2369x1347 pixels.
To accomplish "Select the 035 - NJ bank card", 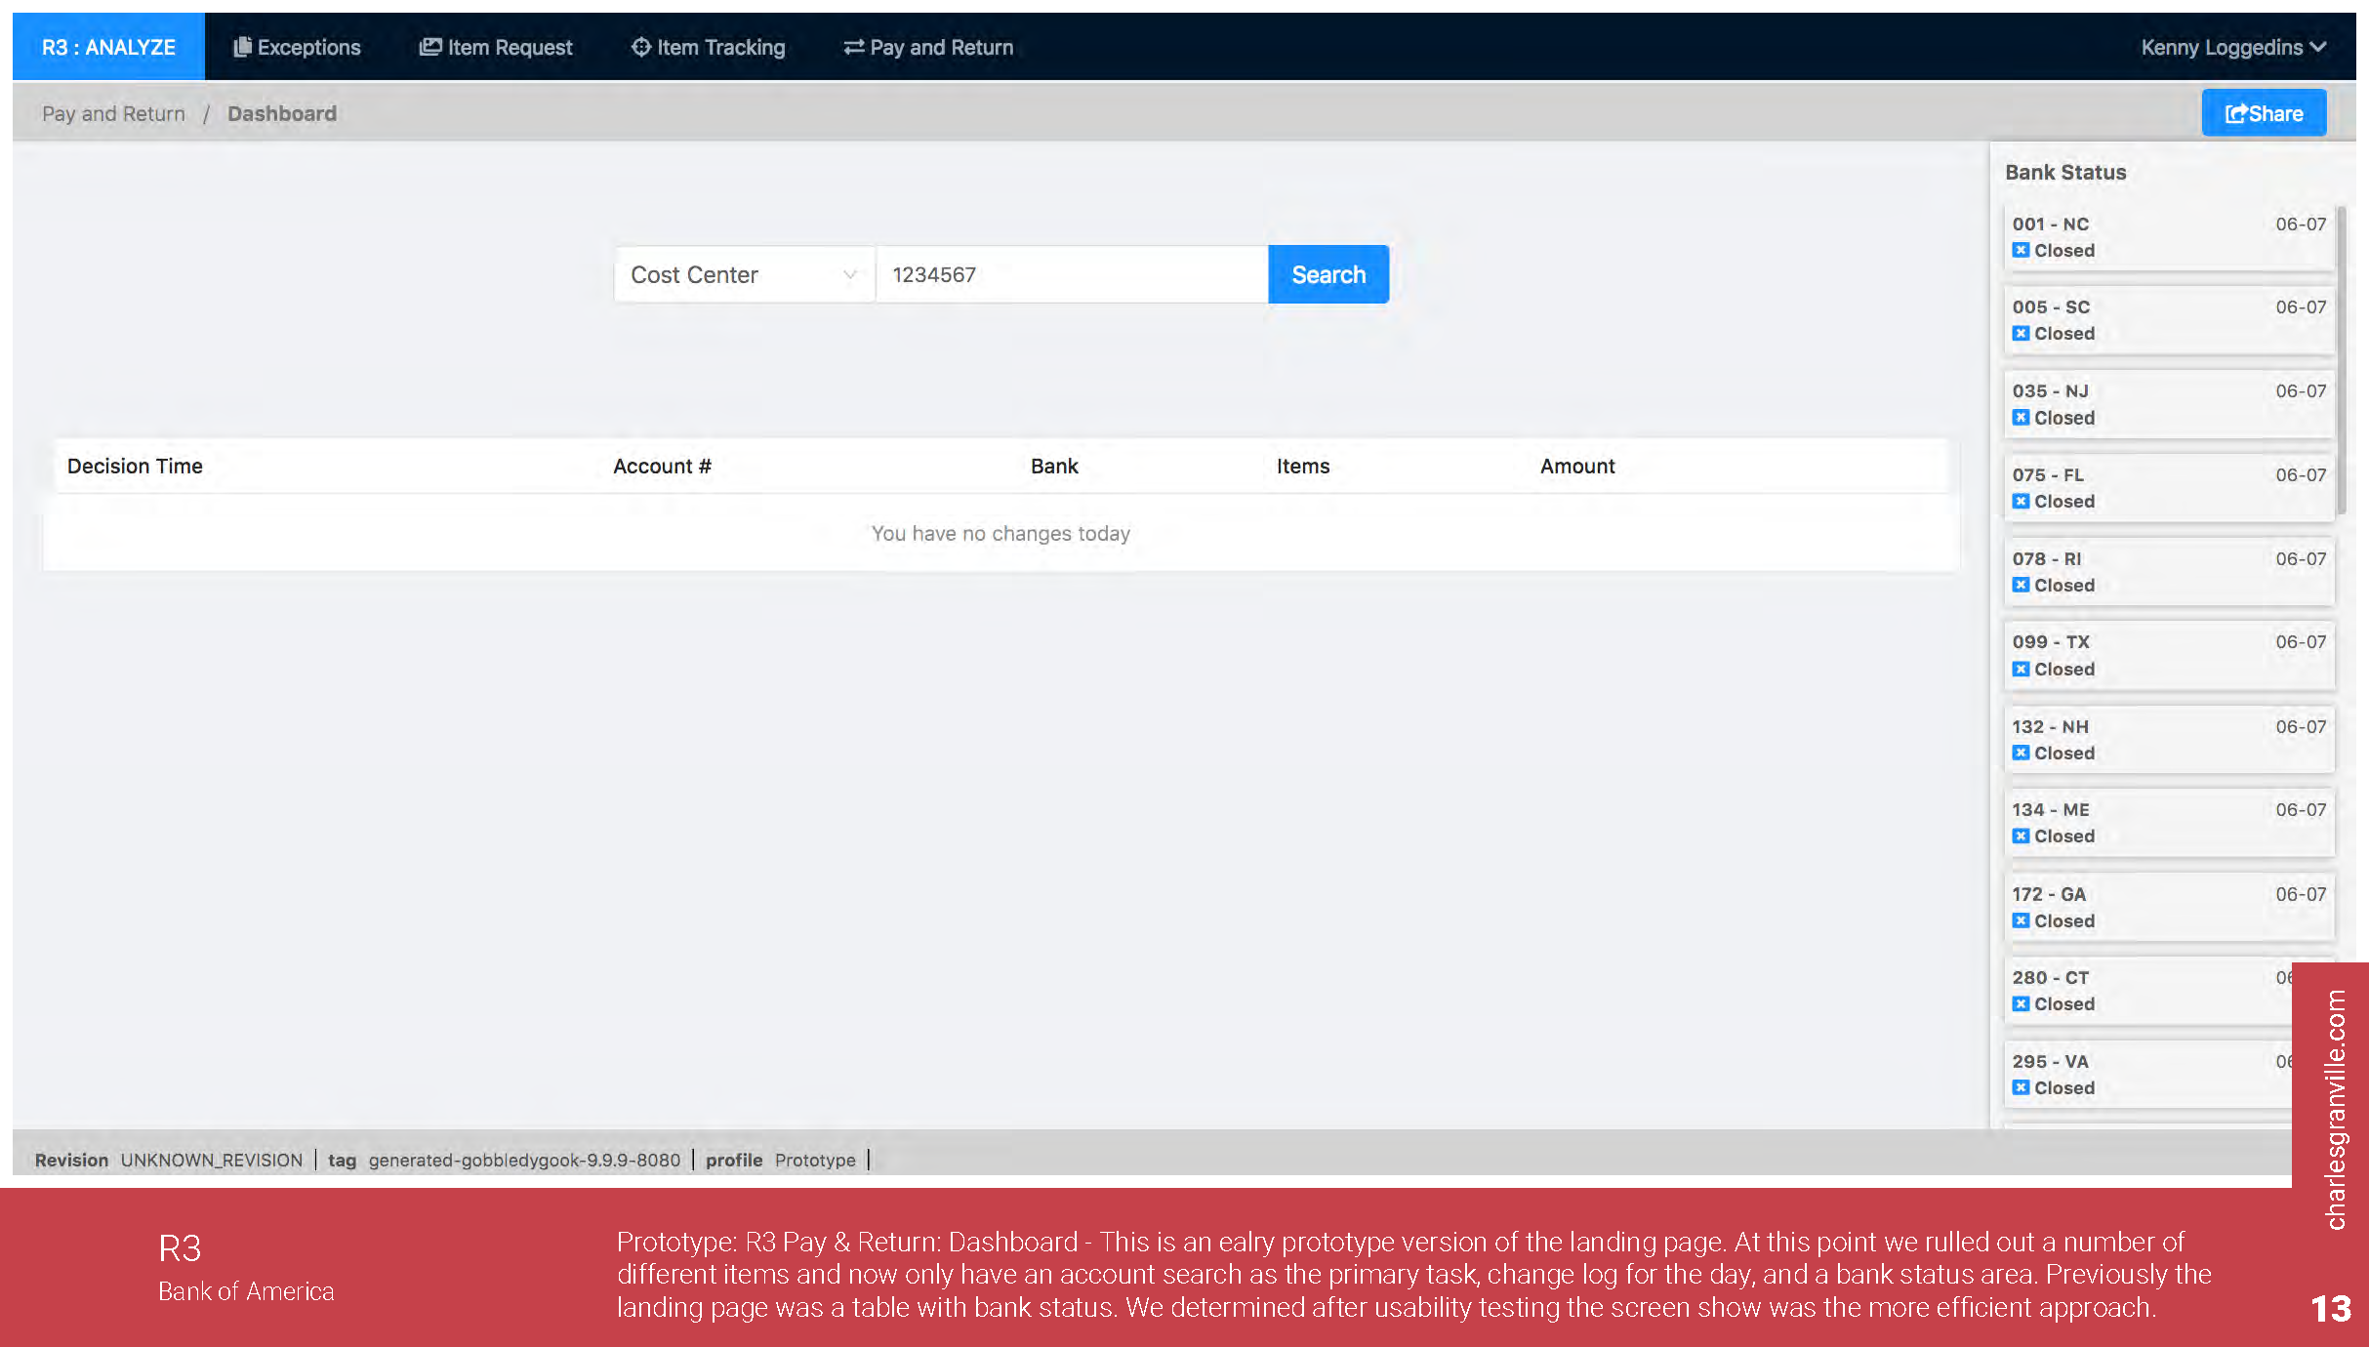I will click(x=2167, y=404).
